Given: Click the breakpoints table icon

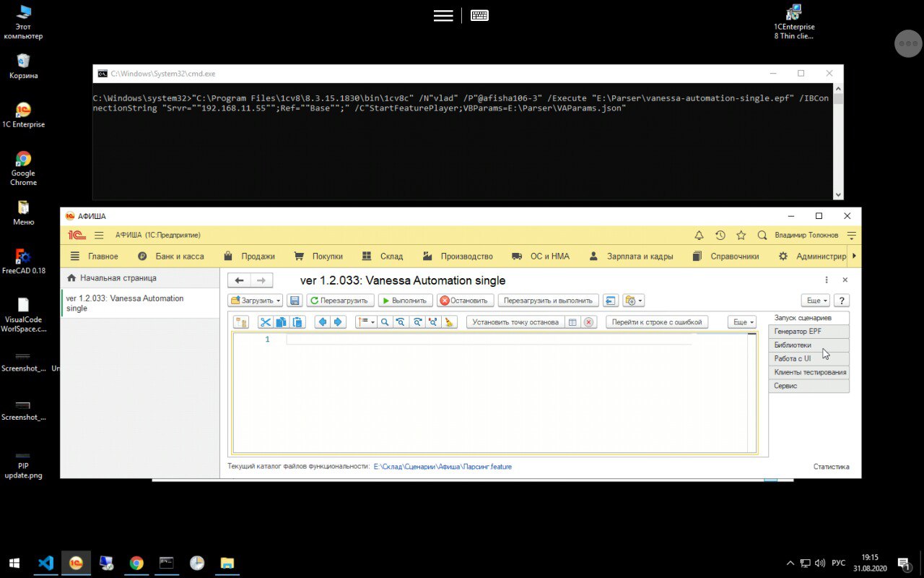Looking at the screenshot, I should [572, 322].
